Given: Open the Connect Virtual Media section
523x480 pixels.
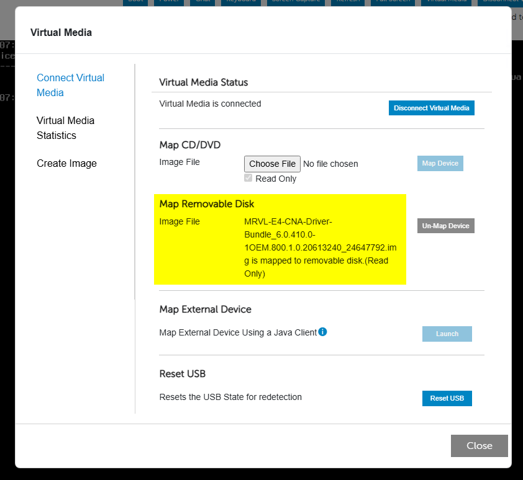Looking at the screenshot, I should (70, 85).
